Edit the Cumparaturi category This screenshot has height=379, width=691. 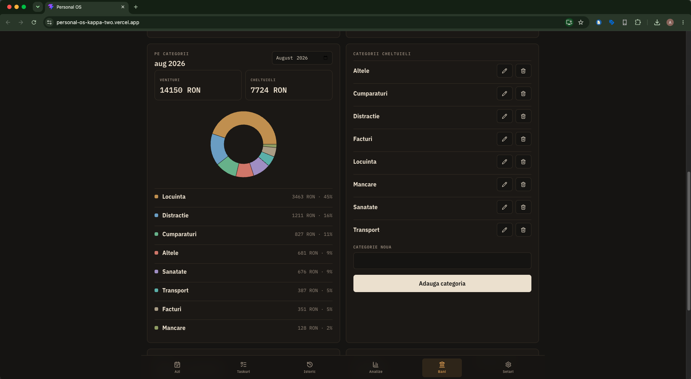click(x=504, y=93)
